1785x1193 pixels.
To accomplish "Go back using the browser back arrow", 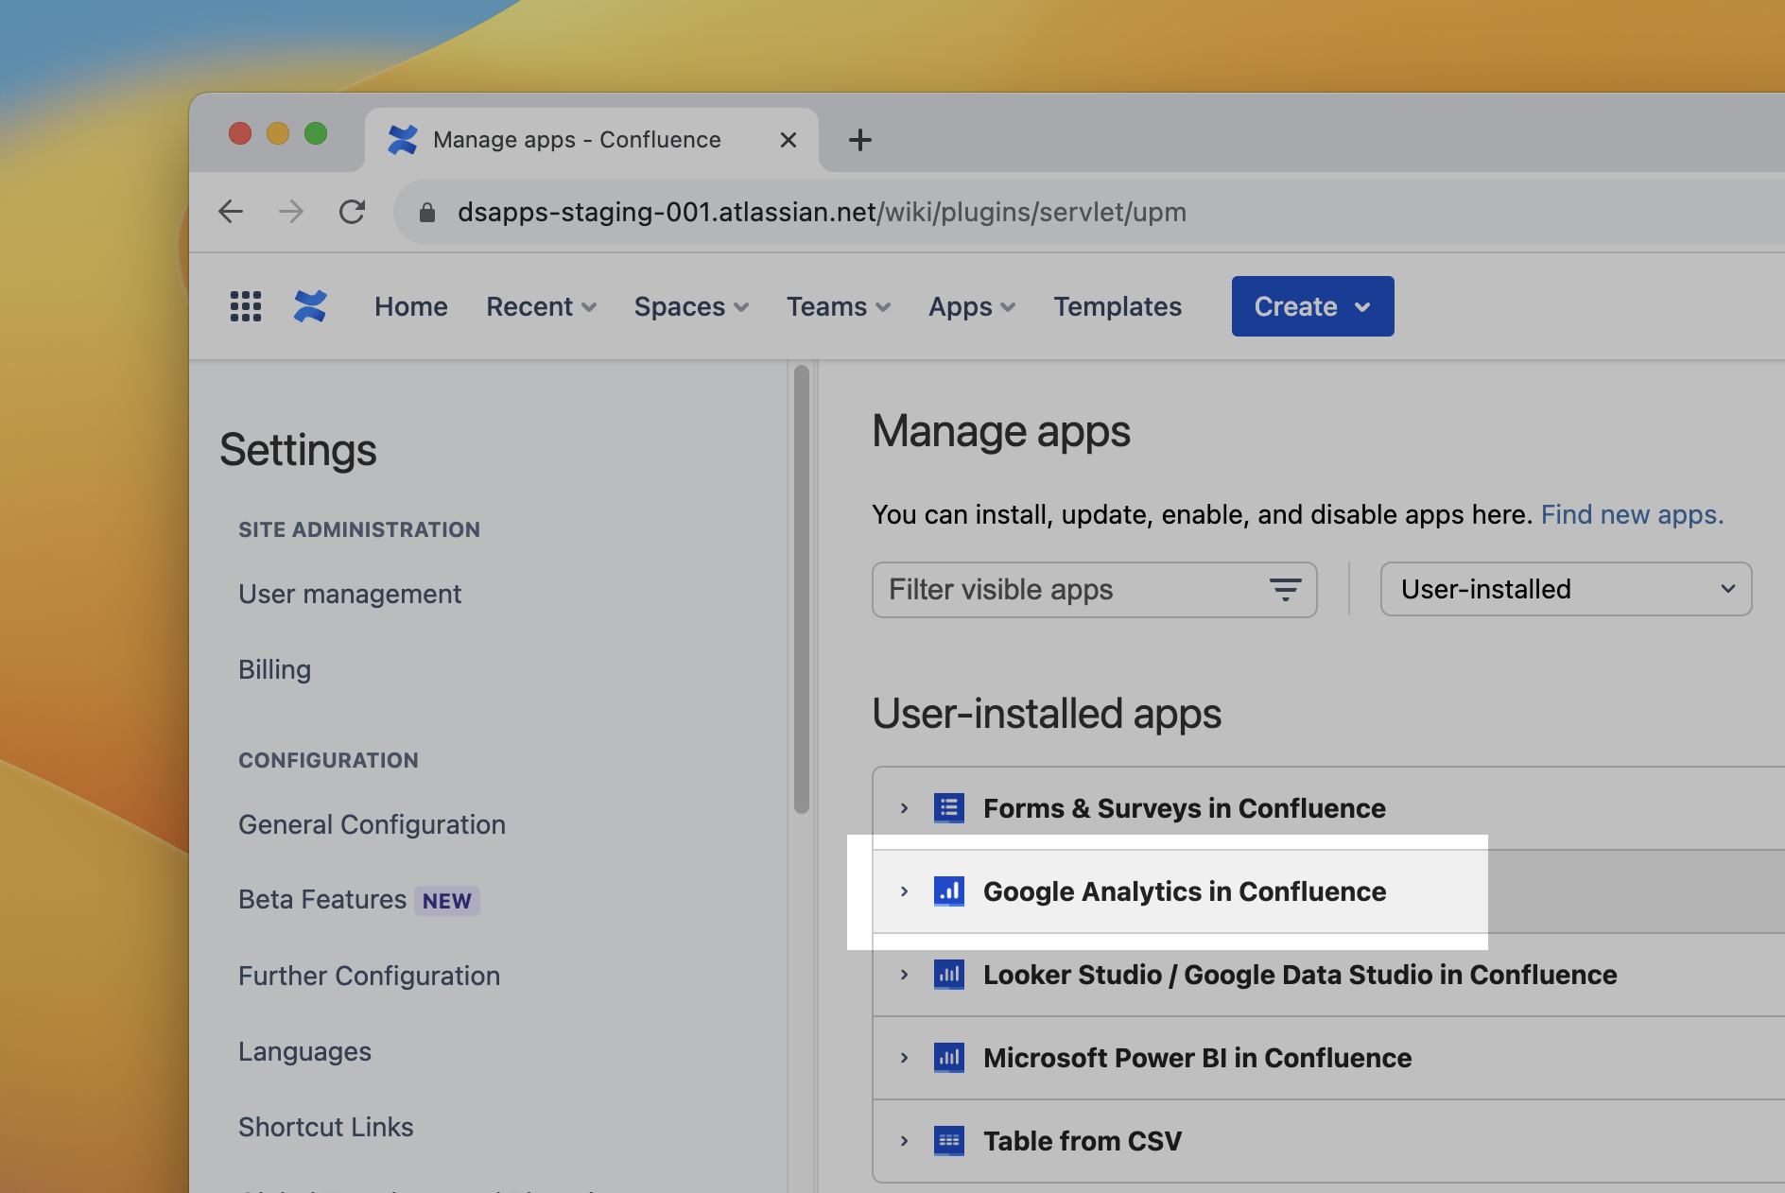I will (x=231, y=212).
